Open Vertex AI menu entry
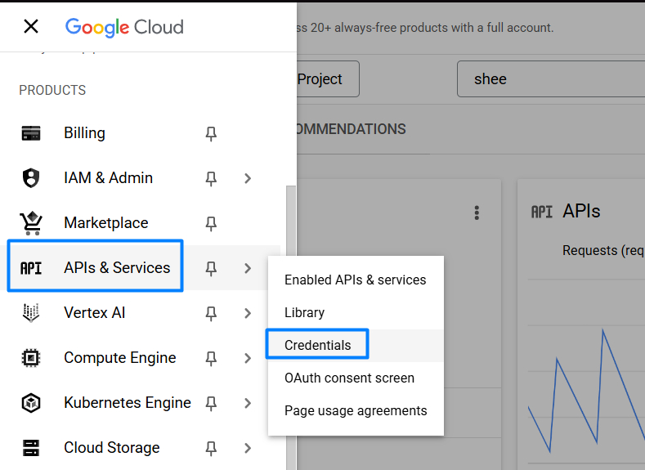The height and width of the screenshot is (470, 645). pyautogui.click(x=95, y=313)
